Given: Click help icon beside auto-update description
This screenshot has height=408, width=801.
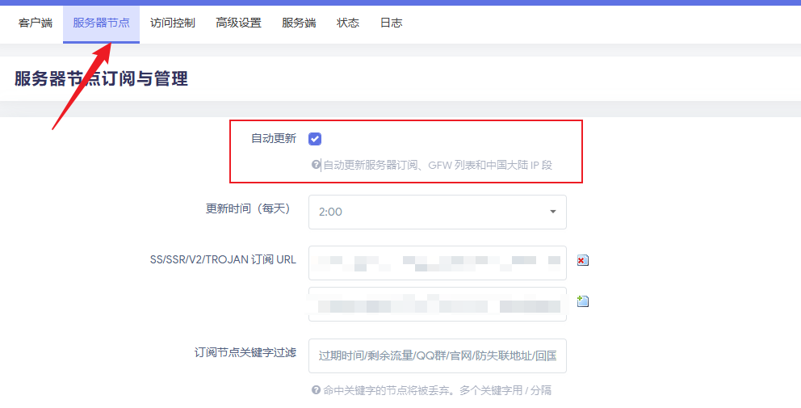Looking at the screenshot, I should pyautogui.click(x=317, y=165).
